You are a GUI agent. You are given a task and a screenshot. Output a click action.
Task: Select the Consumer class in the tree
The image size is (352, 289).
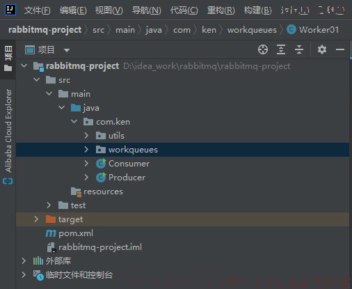click(x=129, y=164)
